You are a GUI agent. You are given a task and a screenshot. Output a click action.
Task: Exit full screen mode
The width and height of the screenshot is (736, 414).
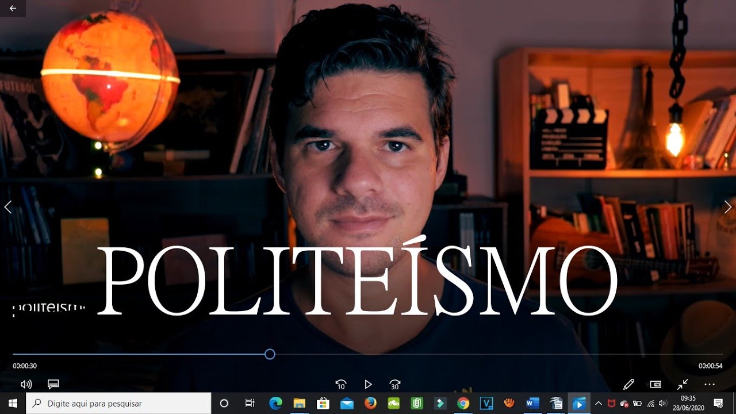click(683, 384)
